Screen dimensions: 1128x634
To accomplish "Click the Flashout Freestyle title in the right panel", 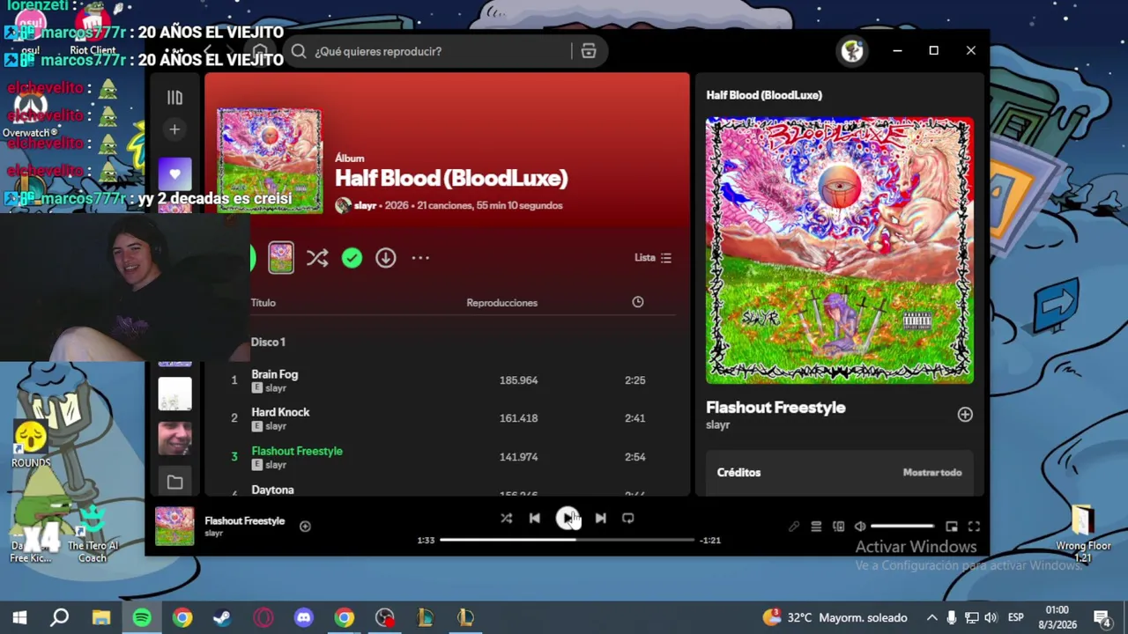I will coord(775,408).
